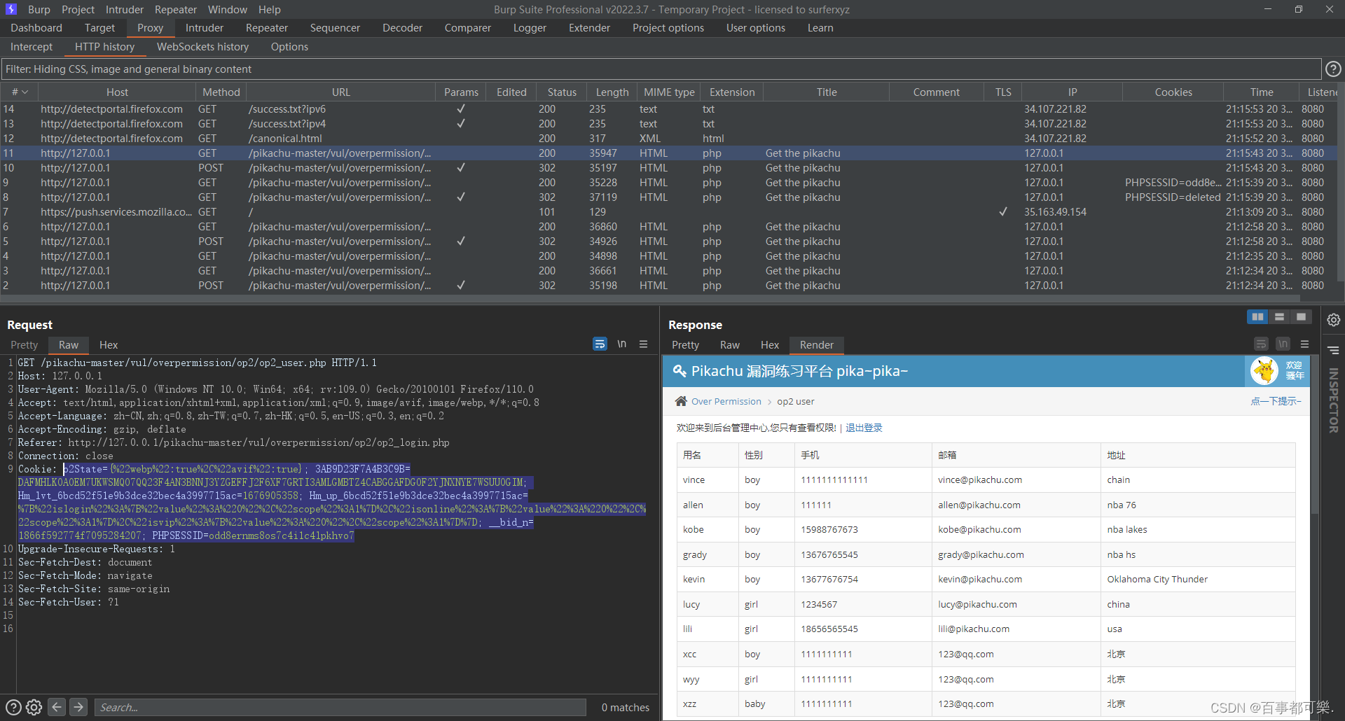The image size is (1345, 721).
Task: Open the Burp menu
Action: pyautogui.click(x=39, y=10)
